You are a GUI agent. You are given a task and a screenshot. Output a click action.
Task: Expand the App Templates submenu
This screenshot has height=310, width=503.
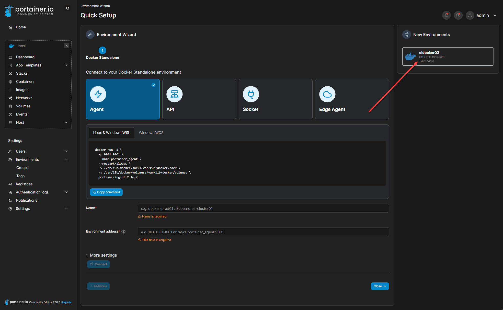pos(66,65)
